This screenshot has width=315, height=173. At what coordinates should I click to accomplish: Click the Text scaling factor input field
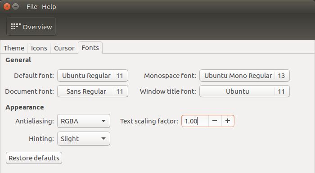pos(195,121)
